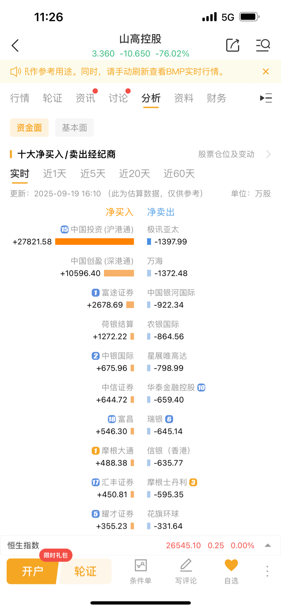Image resolution: width=281 pixels, height=610 pixels.
Task: Expand the 恒生指数 index bar arrow
Action: point(268,545)
